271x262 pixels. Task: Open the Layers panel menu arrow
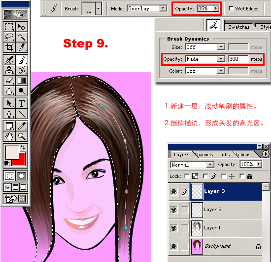pyautogui.click(x=266, y=154)
